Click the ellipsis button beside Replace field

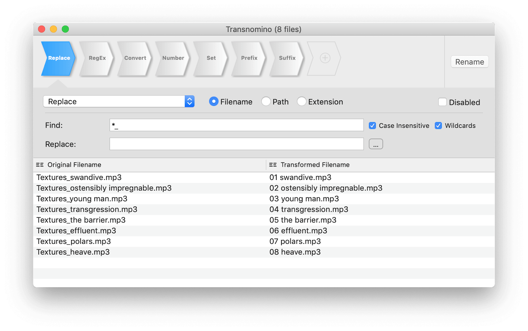(376, 144)
